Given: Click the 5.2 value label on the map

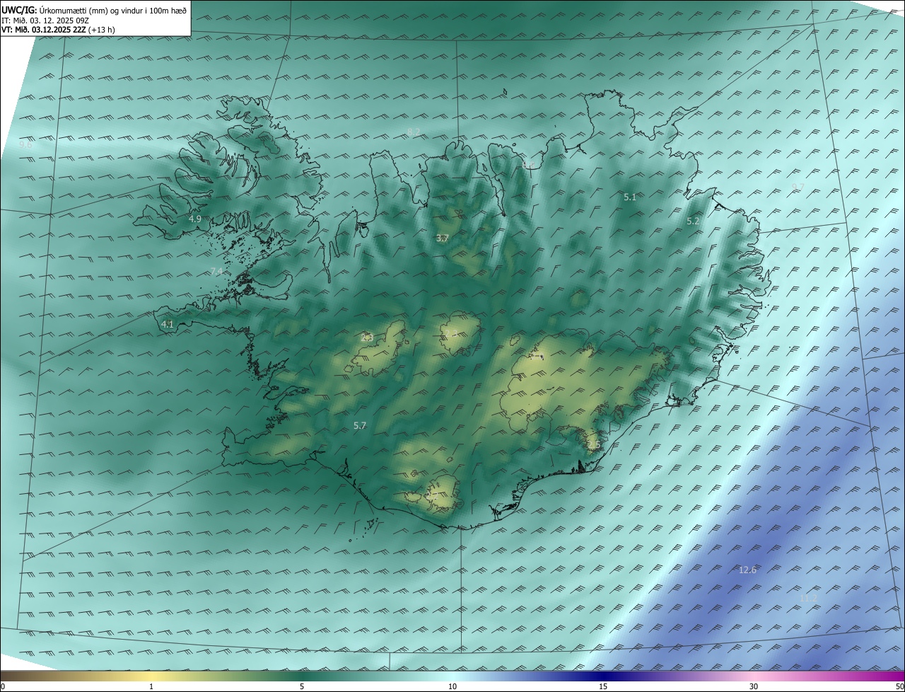Looking at the screenshot, I should (693, 221).
